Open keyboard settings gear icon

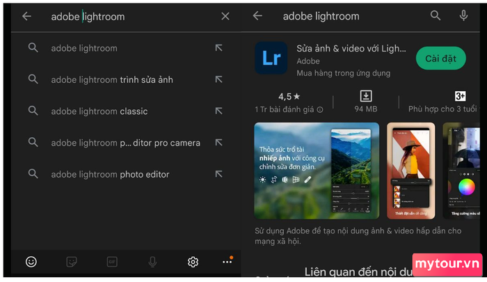pos(193,262)
